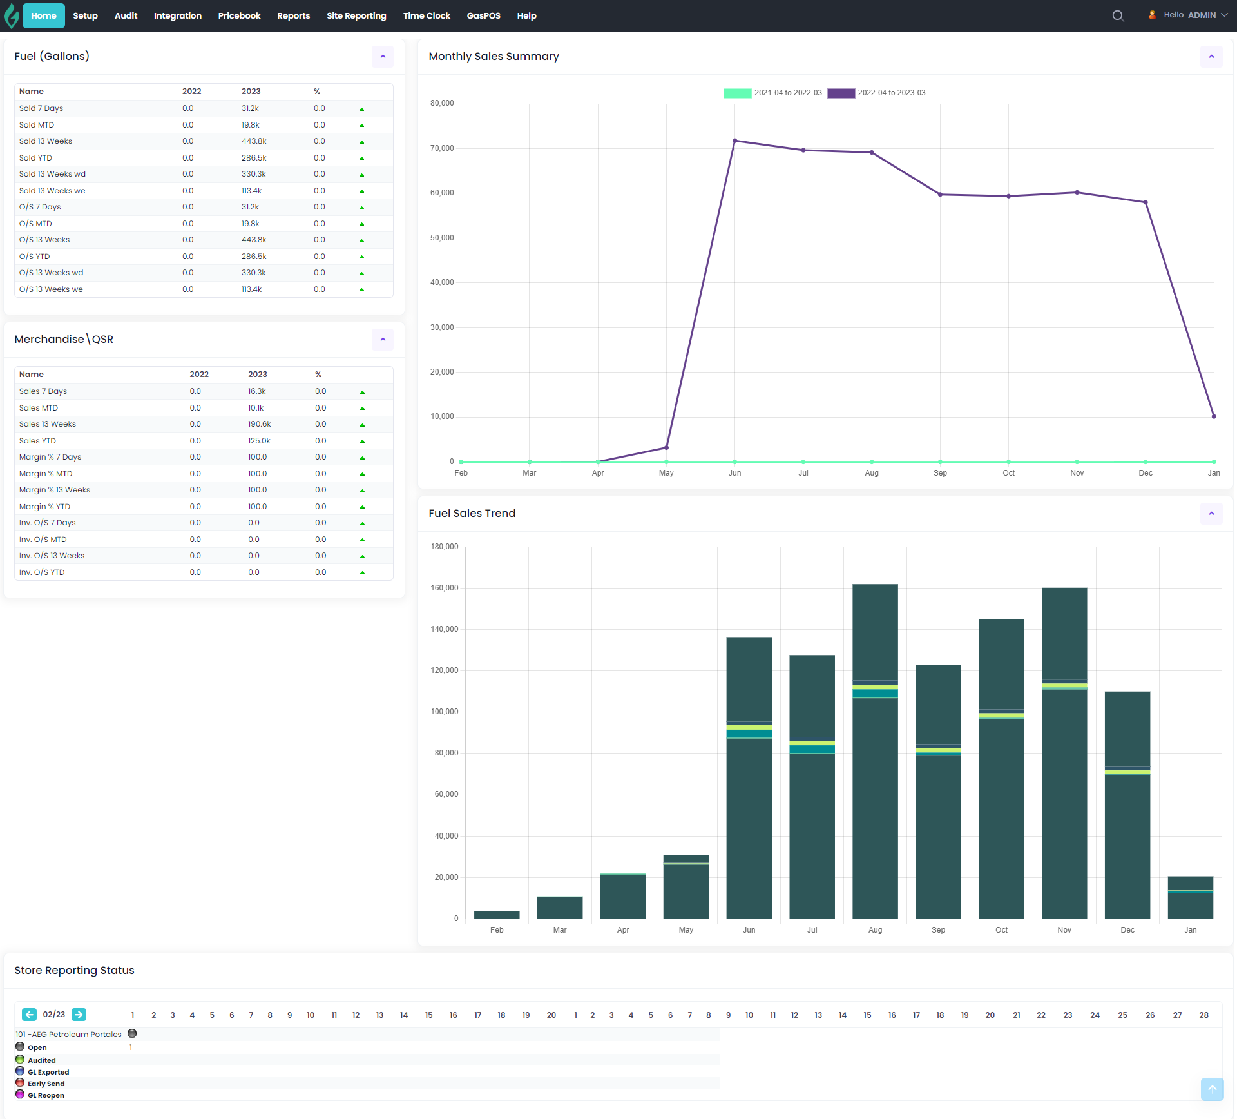
Task: Open the Setup menu
Action: click(x=85, y=15)
